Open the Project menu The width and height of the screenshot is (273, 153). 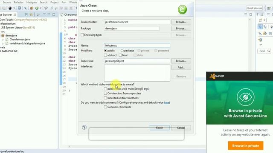54,3
